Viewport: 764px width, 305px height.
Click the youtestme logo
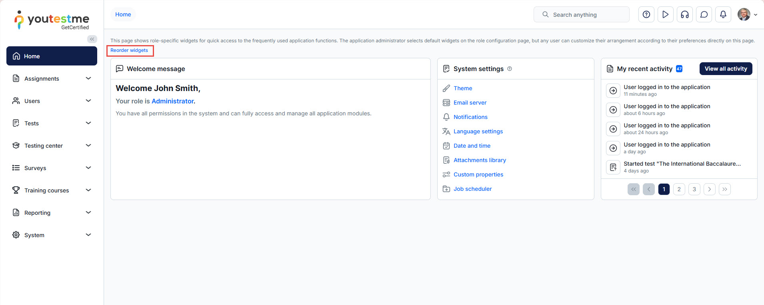pos(52,20)
